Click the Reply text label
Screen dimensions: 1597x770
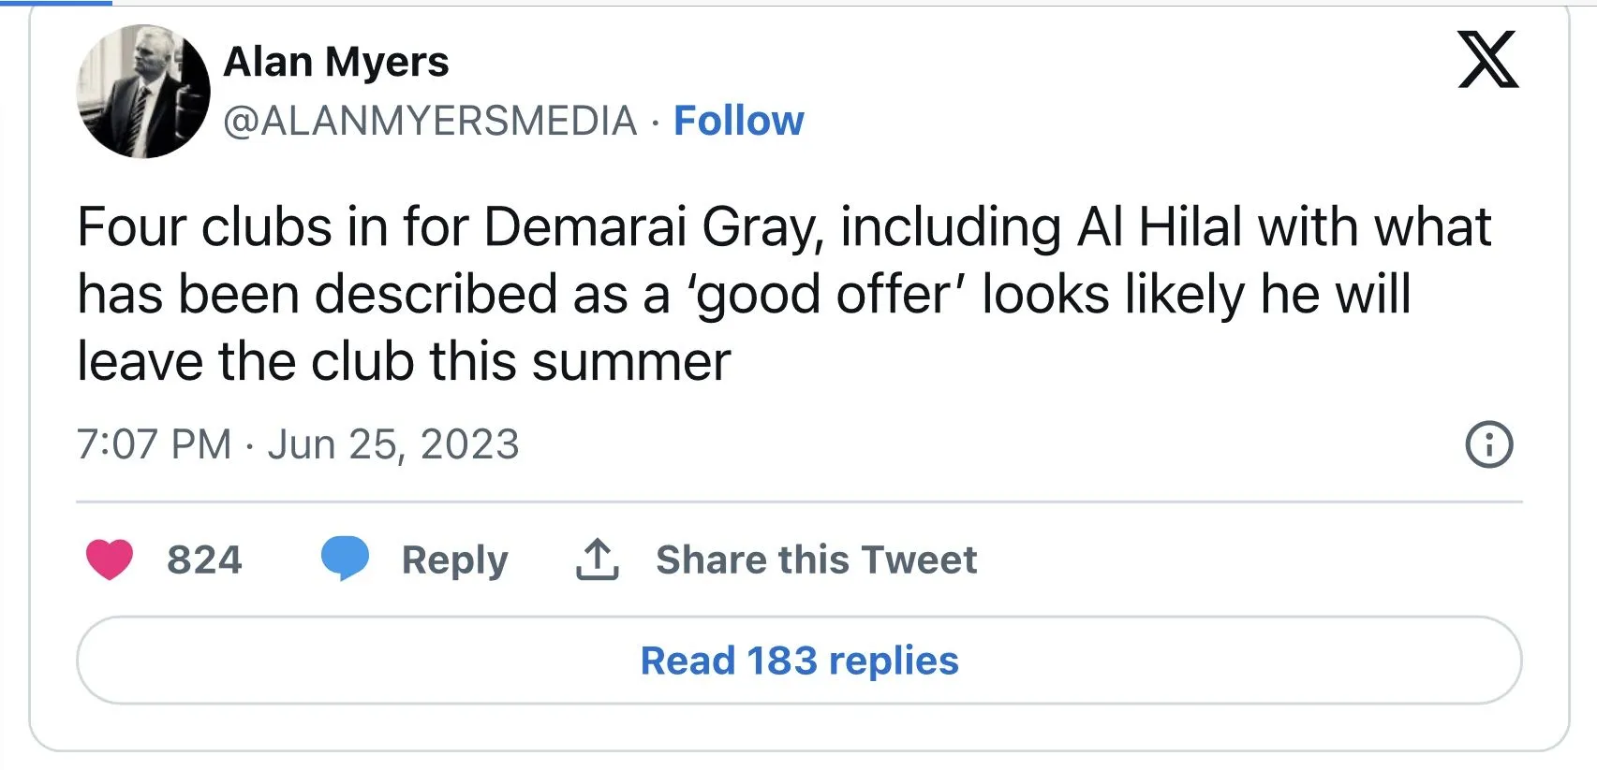454,559
